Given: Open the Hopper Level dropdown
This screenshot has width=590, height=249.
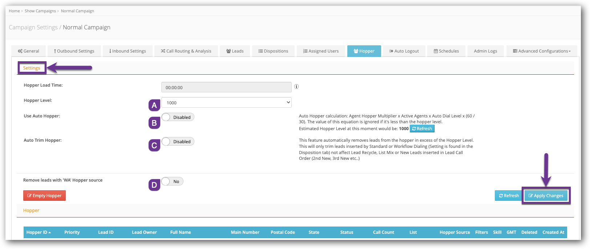Looking at the screenshot, I should coord(226,103).
